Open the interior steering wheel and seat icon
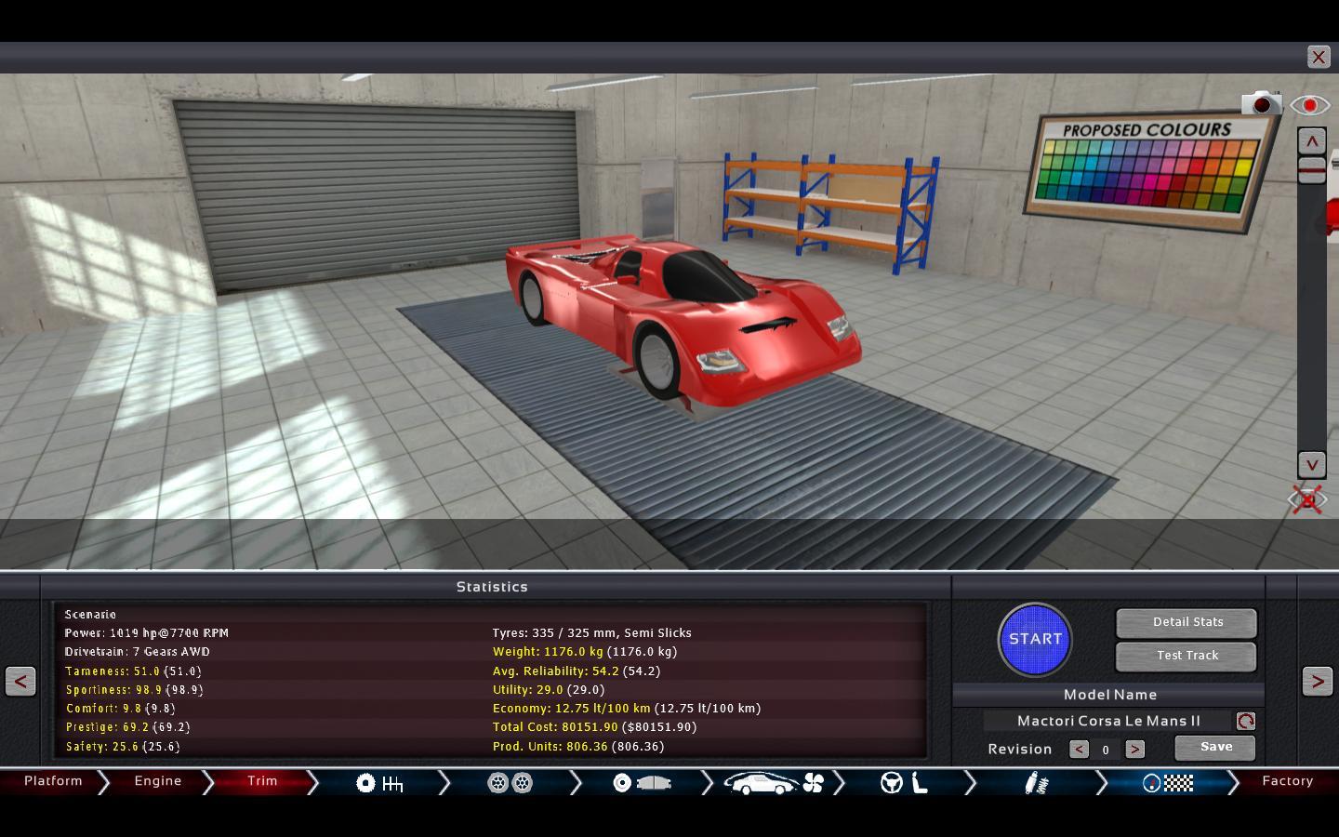This screenshot has width=1339, height=837. tap(905, 783)
